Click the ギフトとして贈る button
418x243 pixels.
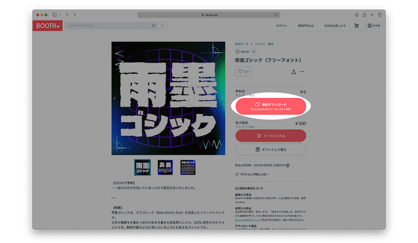[x=271, y=150]
